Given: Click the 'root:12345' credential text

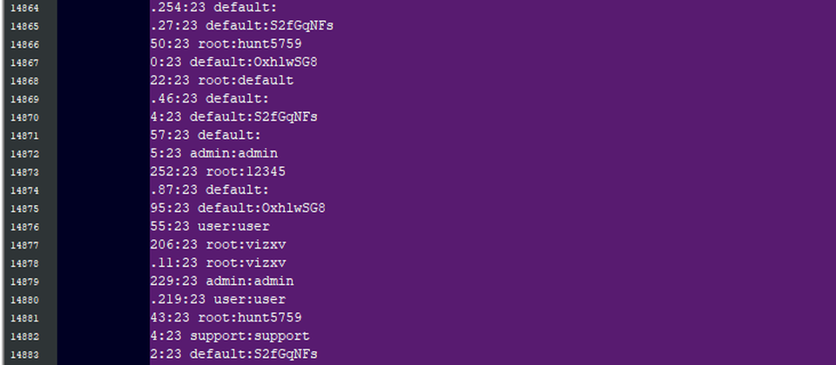Looking at the screenshot, I should pos(241,172).
